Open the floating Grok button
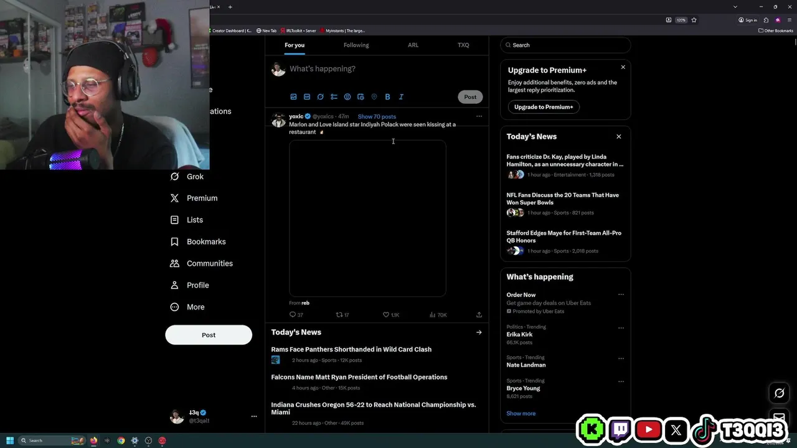797x448 pixels. coord(779,393)
